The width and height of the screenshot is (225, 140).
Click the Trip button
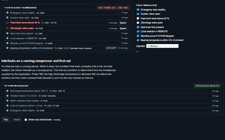6,120
